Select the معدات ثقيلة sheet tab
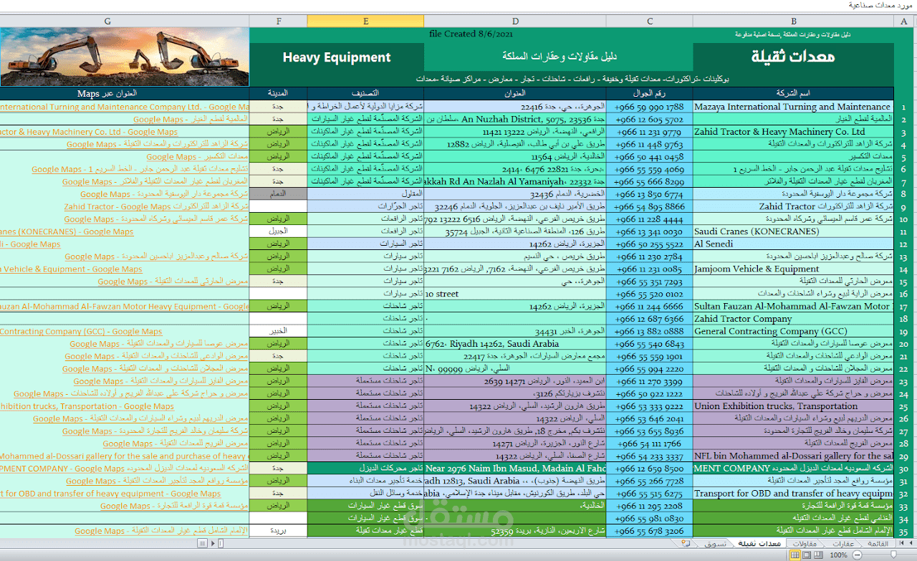This screenshot has height=561, width=917. [x=759, y=544]
